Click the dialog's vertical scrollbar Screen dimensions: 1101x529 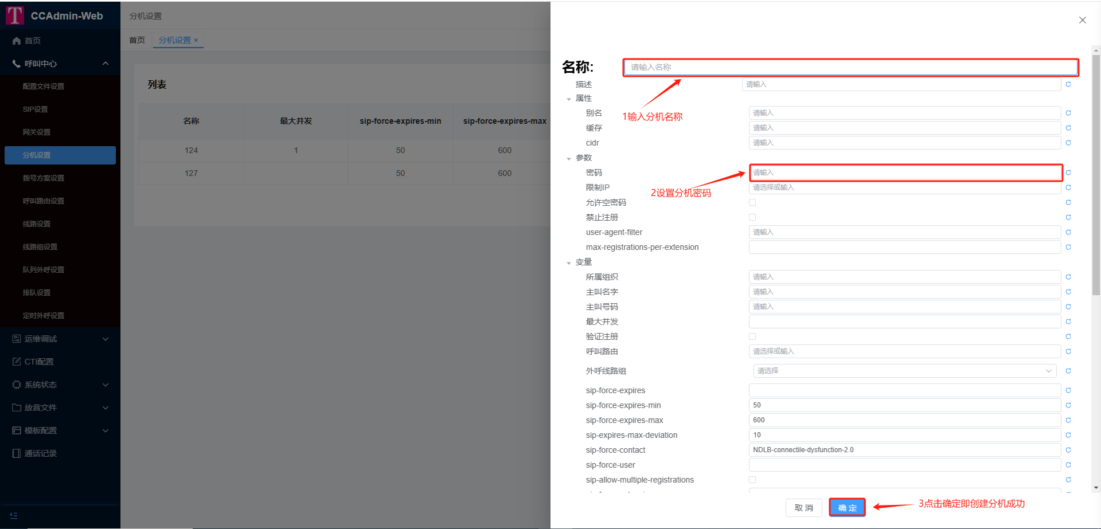point(1096,172)
